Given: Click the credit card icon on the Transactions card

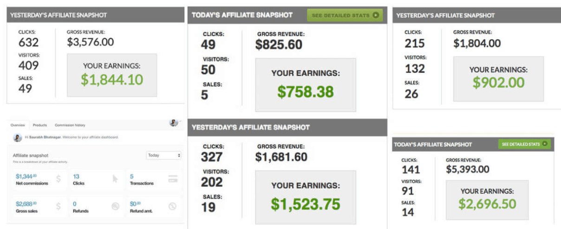Looking at the screenshot, I should [x=173, y=179].
